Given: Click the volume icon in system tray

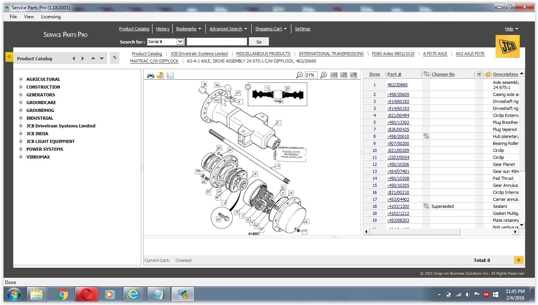Looking at the screenshot, I should (467, 295).
